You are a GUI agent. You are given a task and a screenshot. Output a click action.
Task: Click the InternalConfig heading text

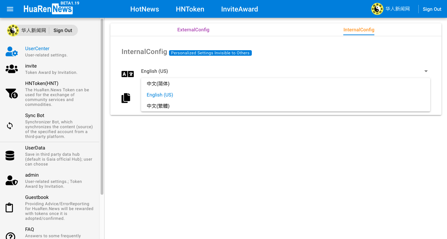point(144,52)
